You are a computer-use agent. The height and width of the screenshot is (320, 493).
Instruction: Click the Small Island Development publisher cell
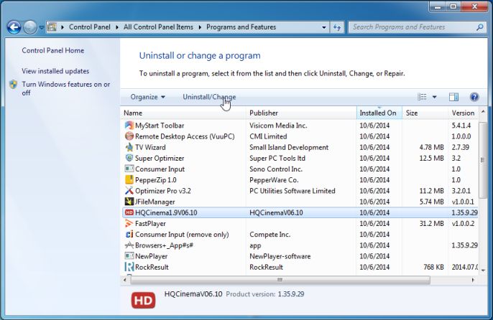[x=289, y=147]
